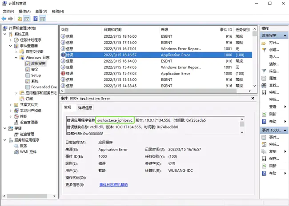Screen dimensions: 289x206
Task: Click the event list vertical scroll down arrow
Action: click(x=255, y=86)
